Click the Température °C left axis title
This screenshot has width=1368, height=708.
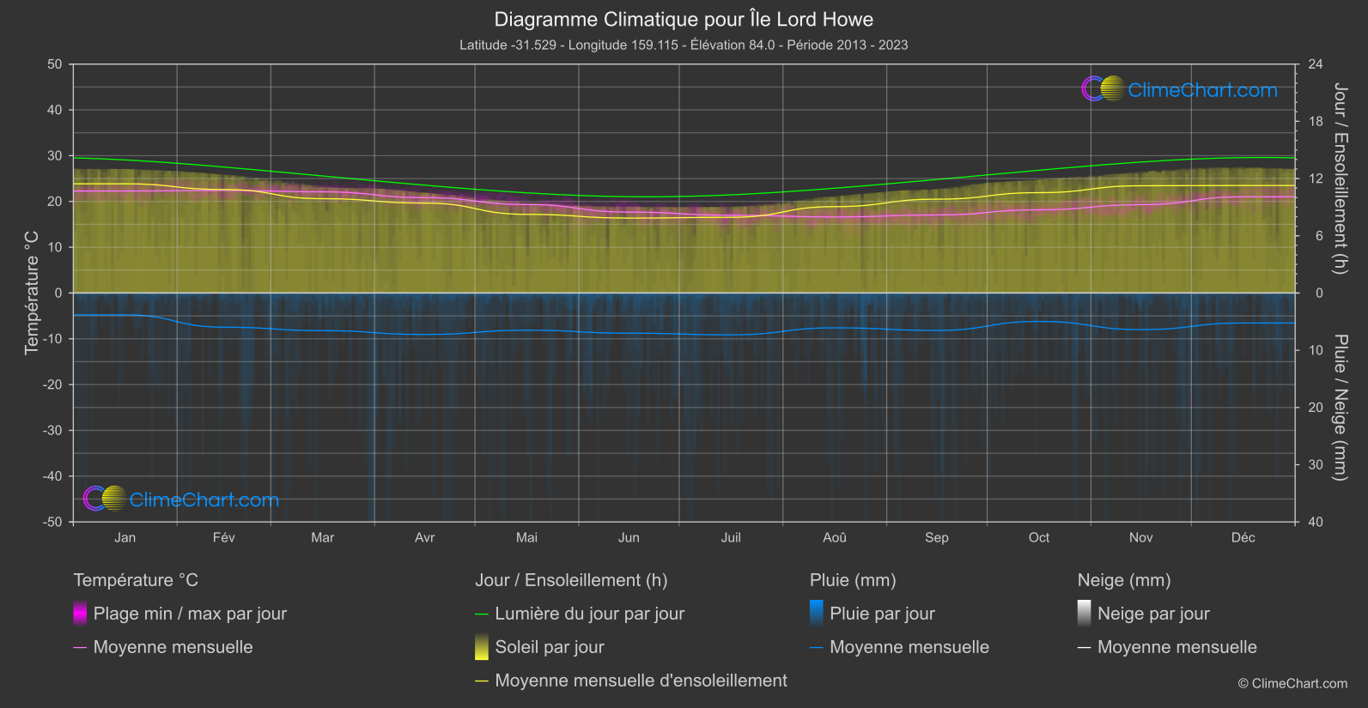point(32,293)
